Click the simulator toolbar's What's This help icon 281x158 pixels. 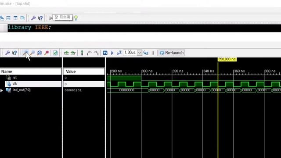point(14,53)
